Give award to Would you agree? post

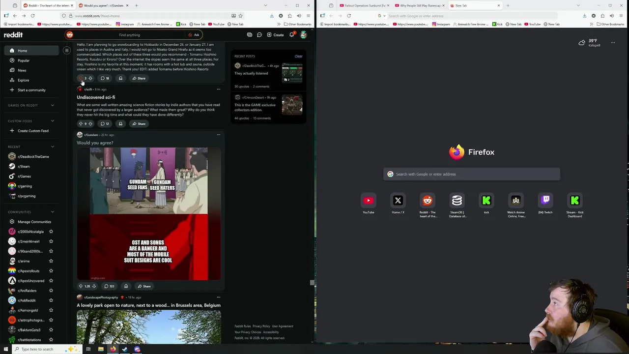[x=126, y=286]
